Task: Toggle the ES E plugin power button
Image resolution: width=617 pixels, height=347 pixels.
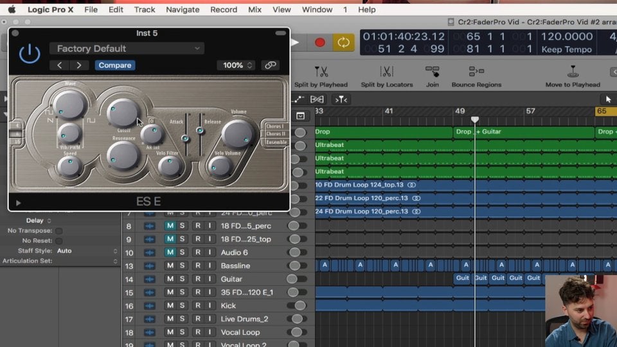Action: [x=30, y=54]
